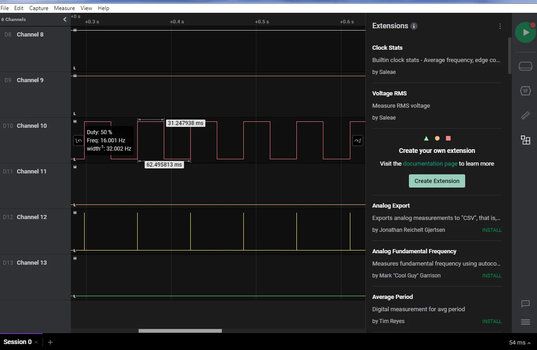Select the Channel 9 label

(x=30, y=80)
